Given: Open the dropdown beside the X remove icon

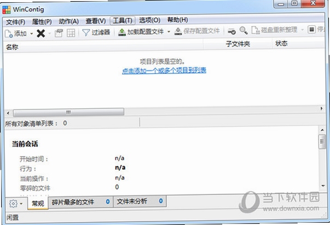Looking at the screenshot, I should 49,33.
